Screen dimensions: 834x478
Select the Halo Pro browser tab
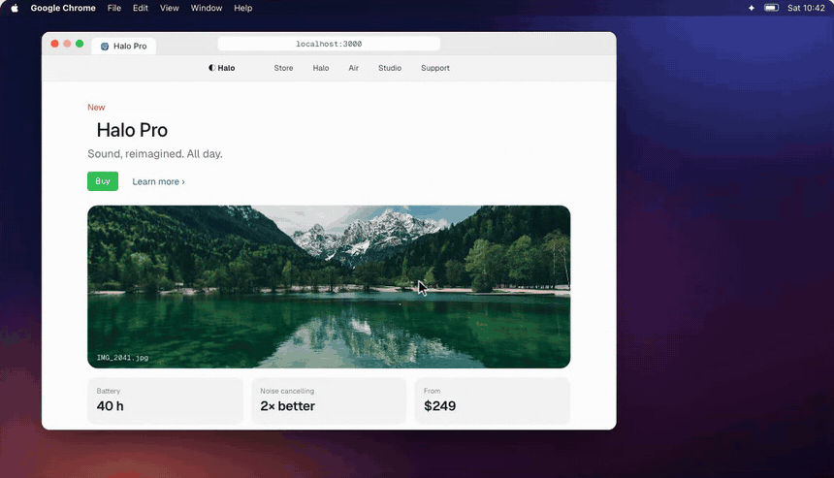[x=123, y=47]
